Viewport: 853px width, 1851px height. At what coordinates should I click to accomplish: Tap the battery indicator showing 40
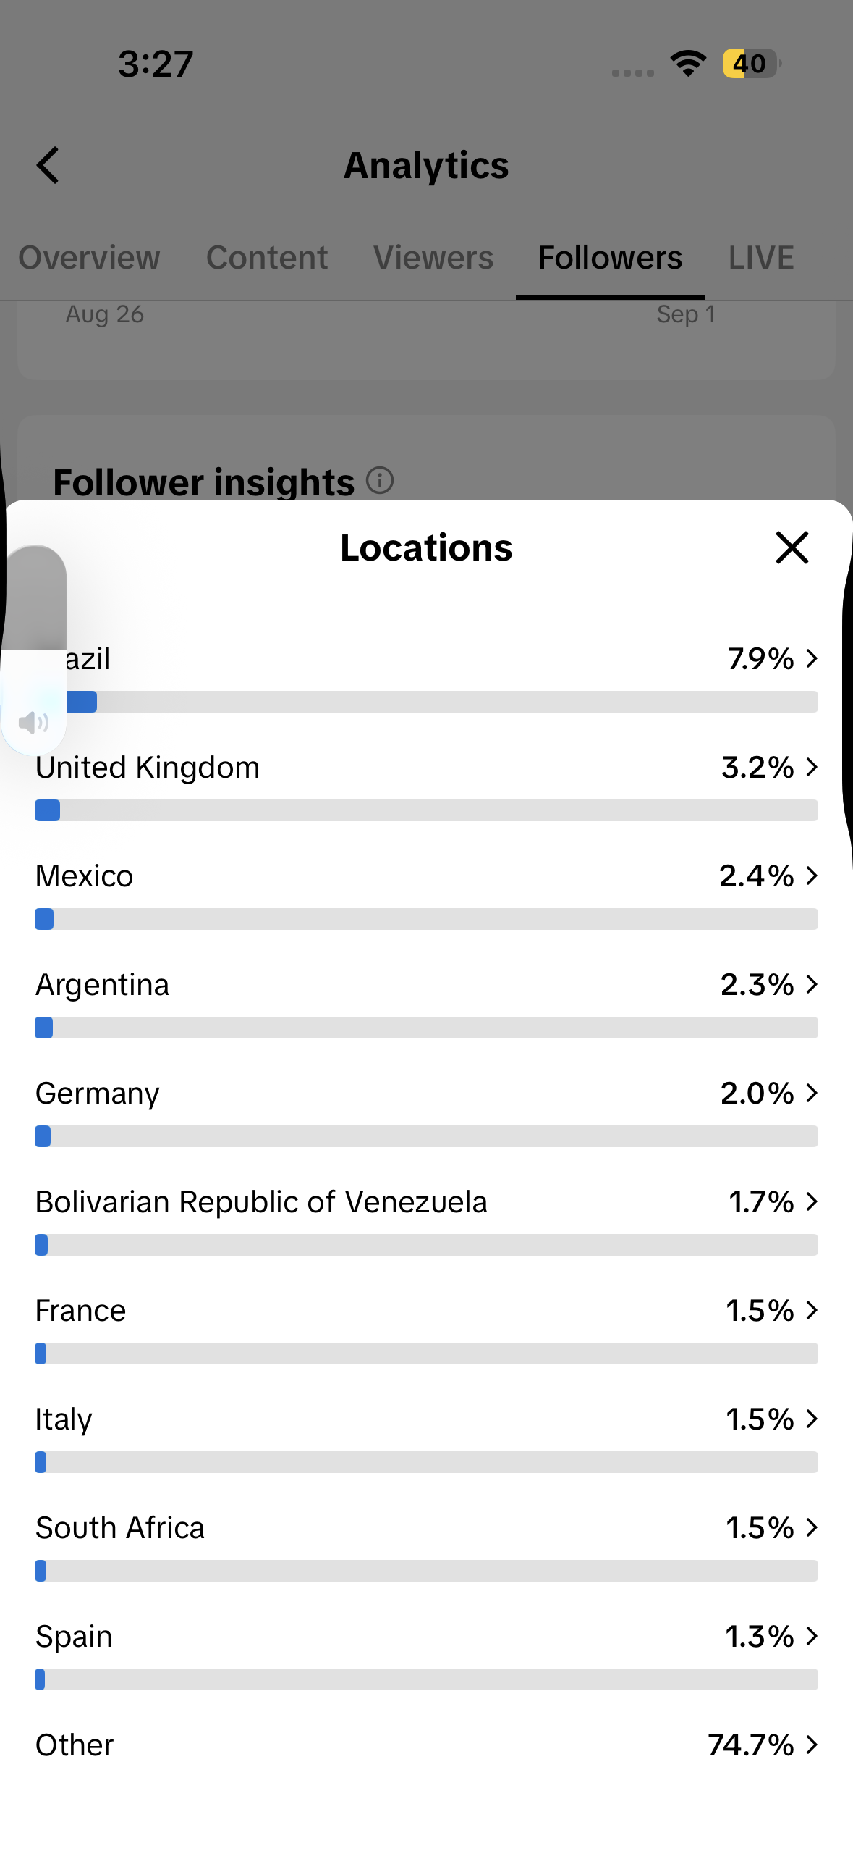(x=752, y=64)
